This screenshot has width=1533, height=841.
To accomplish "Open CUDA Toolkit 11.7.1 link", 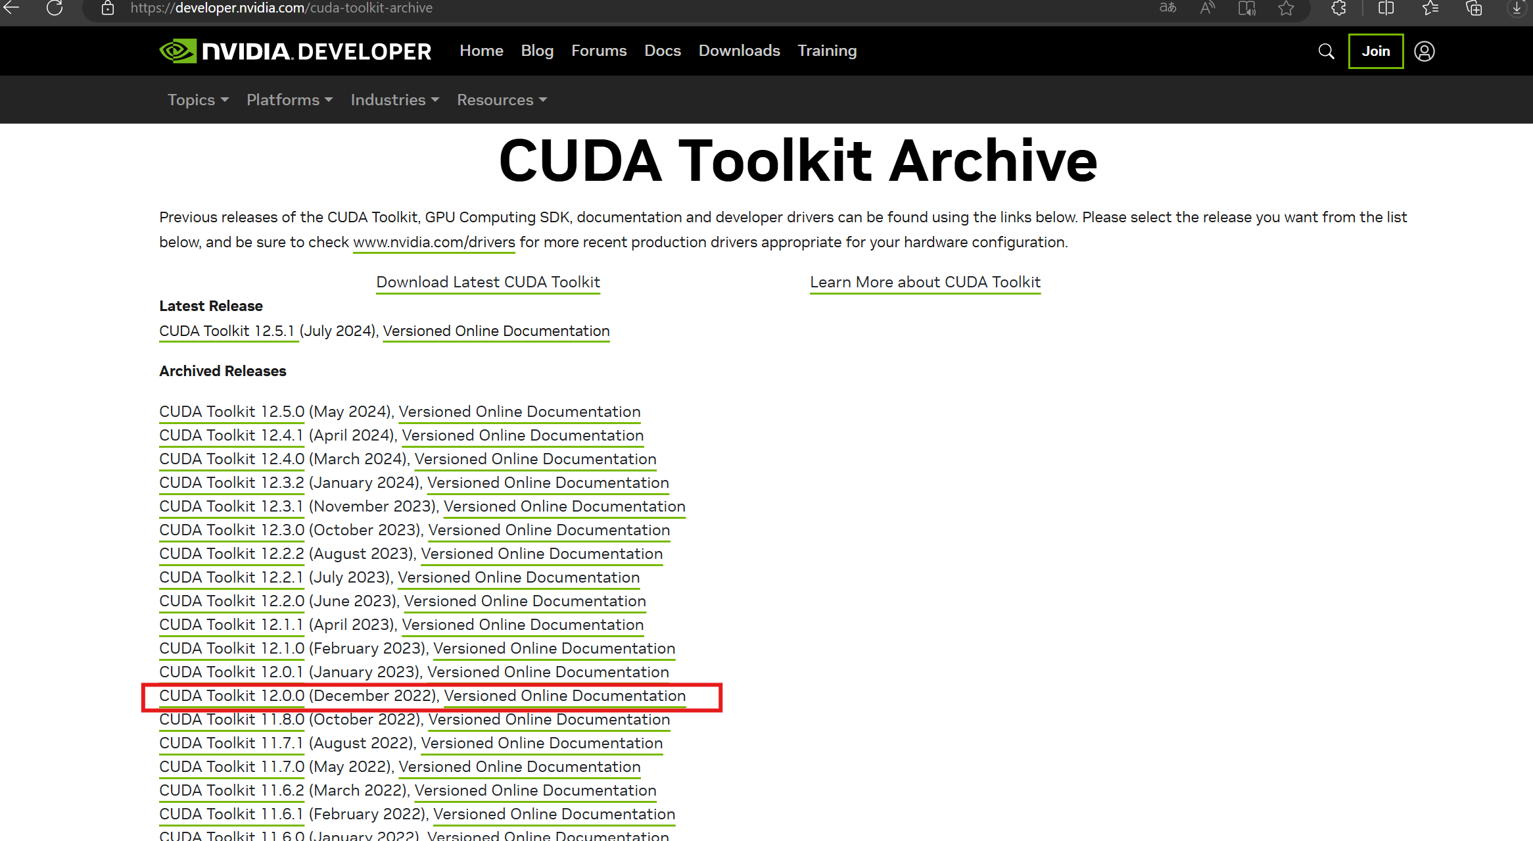I will click(231, 743).
